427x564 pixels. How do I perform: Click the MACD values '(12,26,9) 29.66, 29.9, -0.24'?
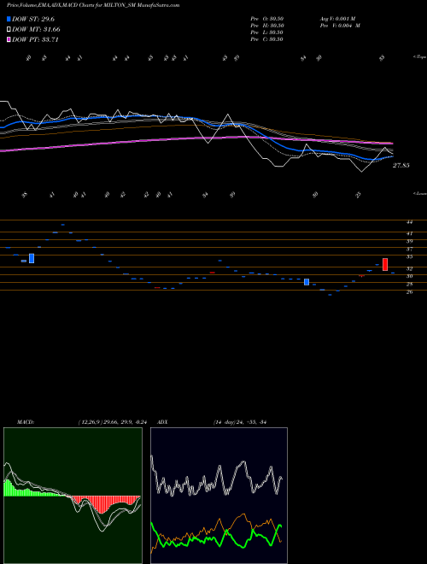click(x=113, y=422)
